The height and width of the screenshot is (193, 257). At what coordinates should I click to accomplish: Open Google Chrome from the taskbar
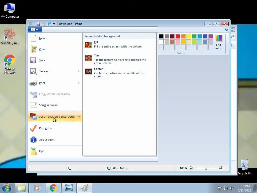click(53, 188)
